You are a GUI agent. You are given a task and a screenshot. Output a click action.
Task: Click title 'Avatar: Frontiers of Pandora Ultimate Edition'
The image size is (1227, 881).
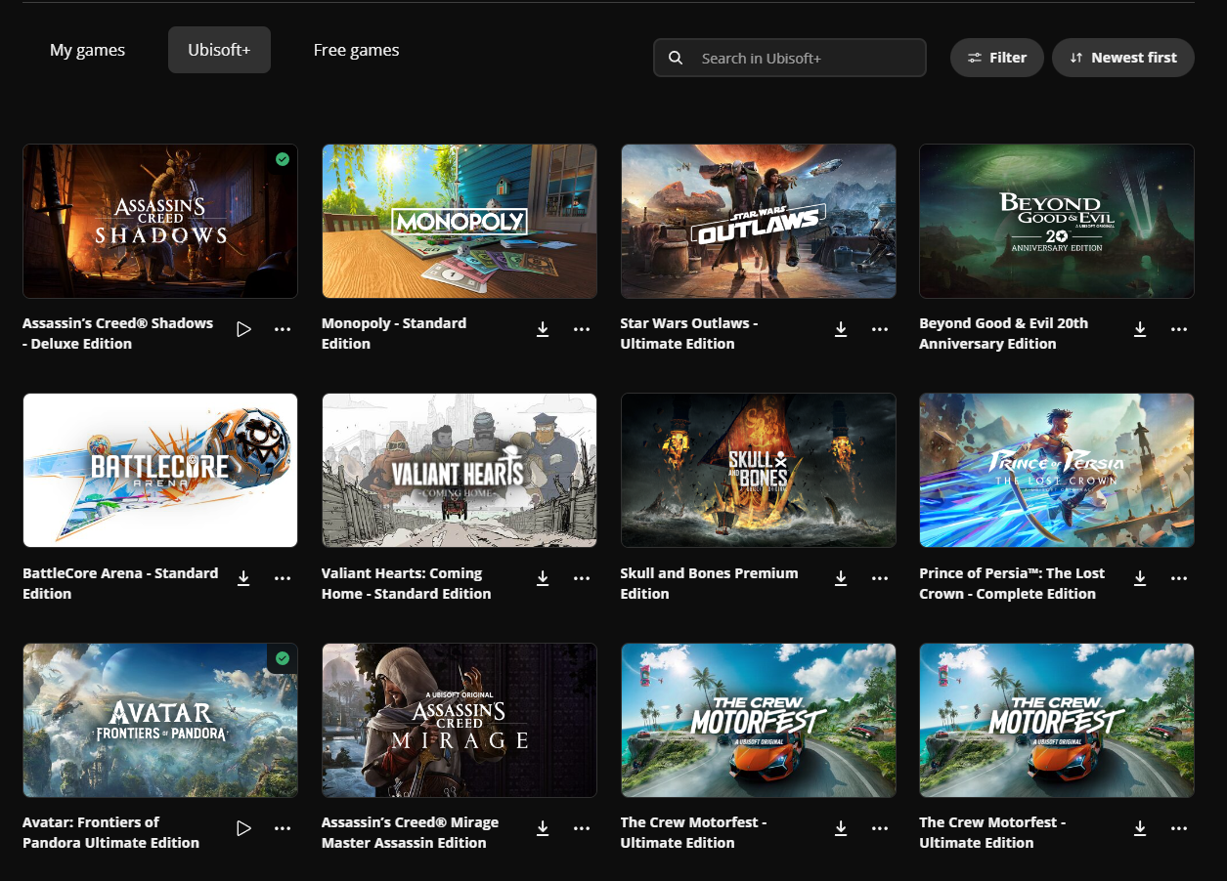coord(110,832)
